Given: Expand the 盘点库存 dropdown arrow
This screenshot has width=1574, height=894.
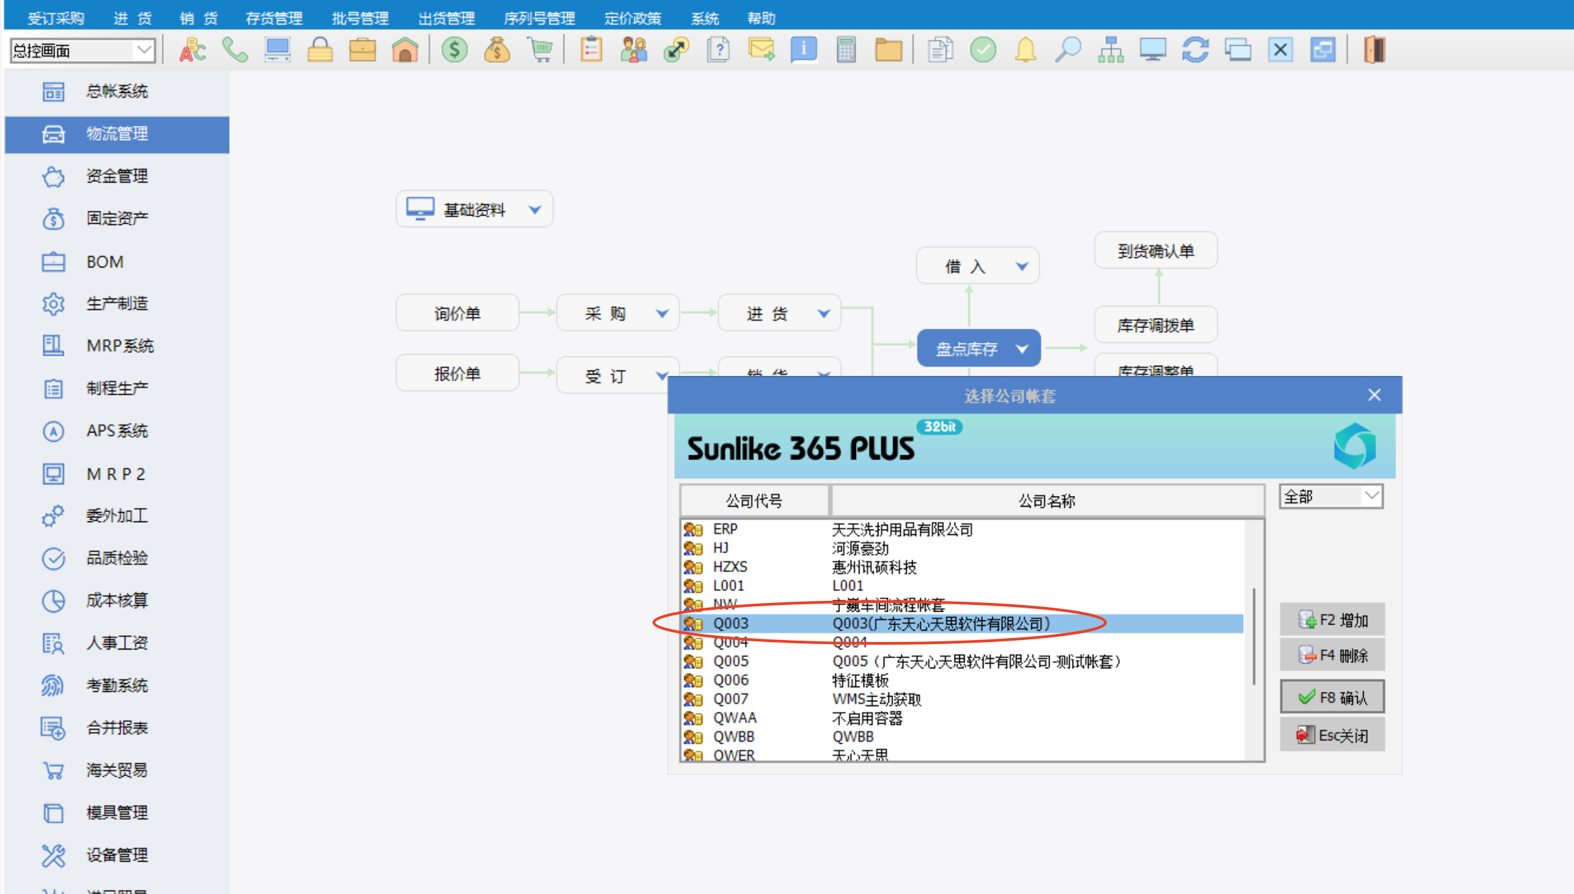Looking at the screenshot, I should (1022, 348).
